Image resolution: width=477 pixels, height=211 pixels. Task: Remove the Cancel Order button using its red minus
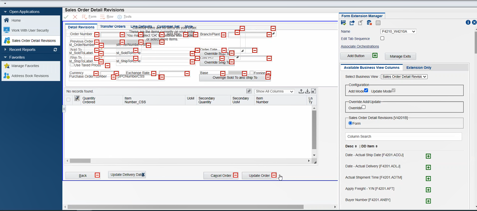[x=235, y=175]
